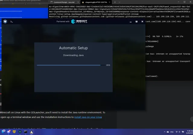193x135 pixels.
Task: Click the GDLauncher logo icon
Action: pos(5,21)
